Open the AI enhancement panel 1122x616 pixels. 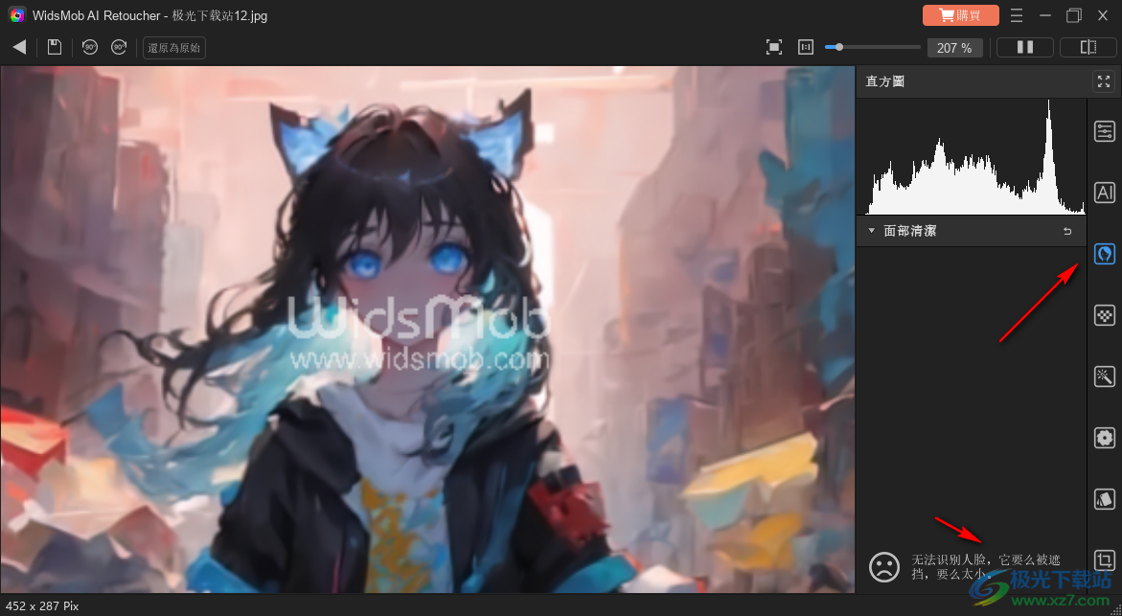(x=1105, y=193)
